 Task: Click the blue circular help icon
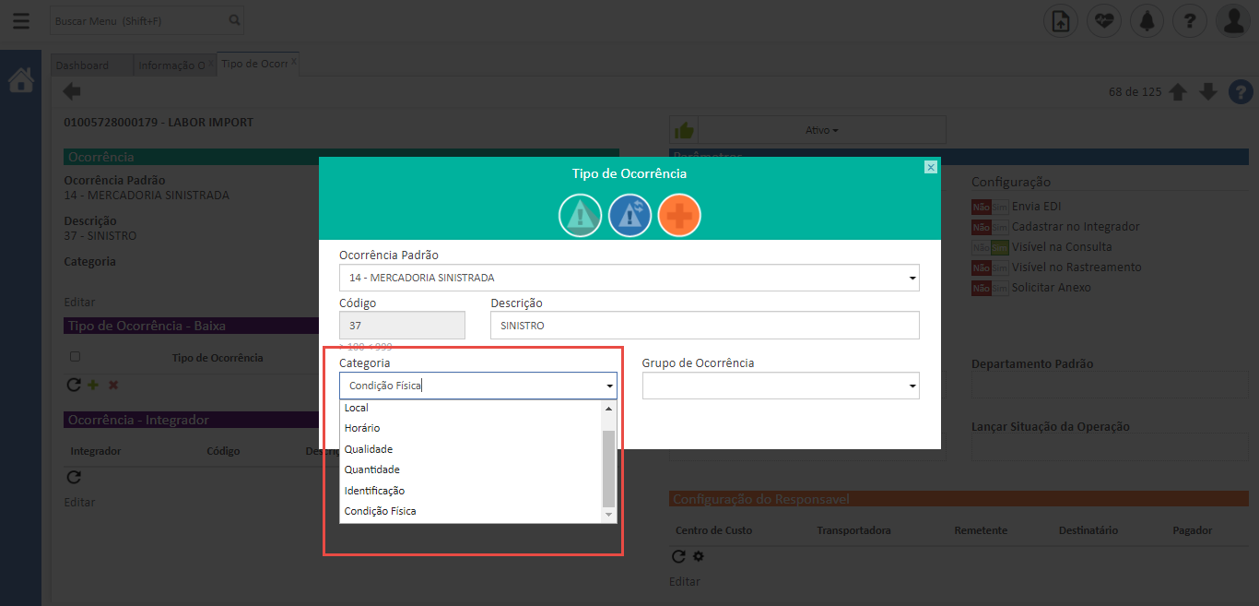point(1241,92)
